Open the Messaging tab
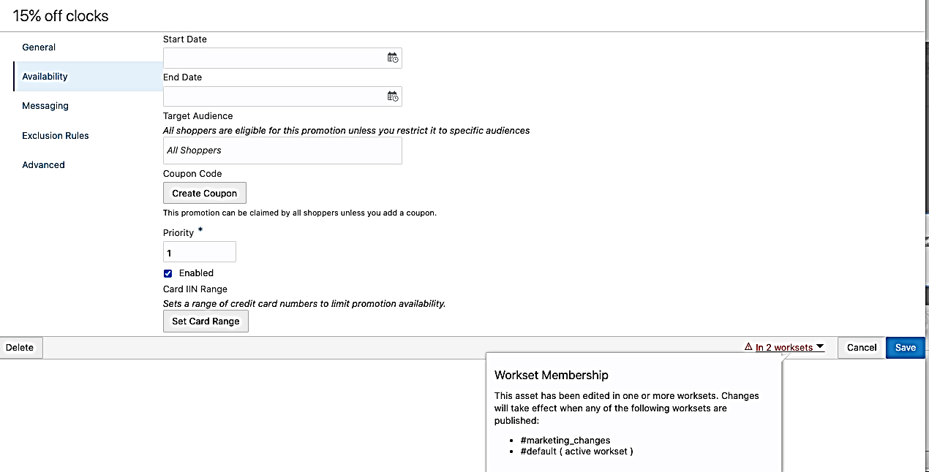 45,106
